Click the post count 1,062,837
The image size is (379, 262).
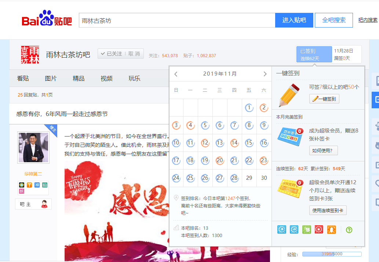206,56
